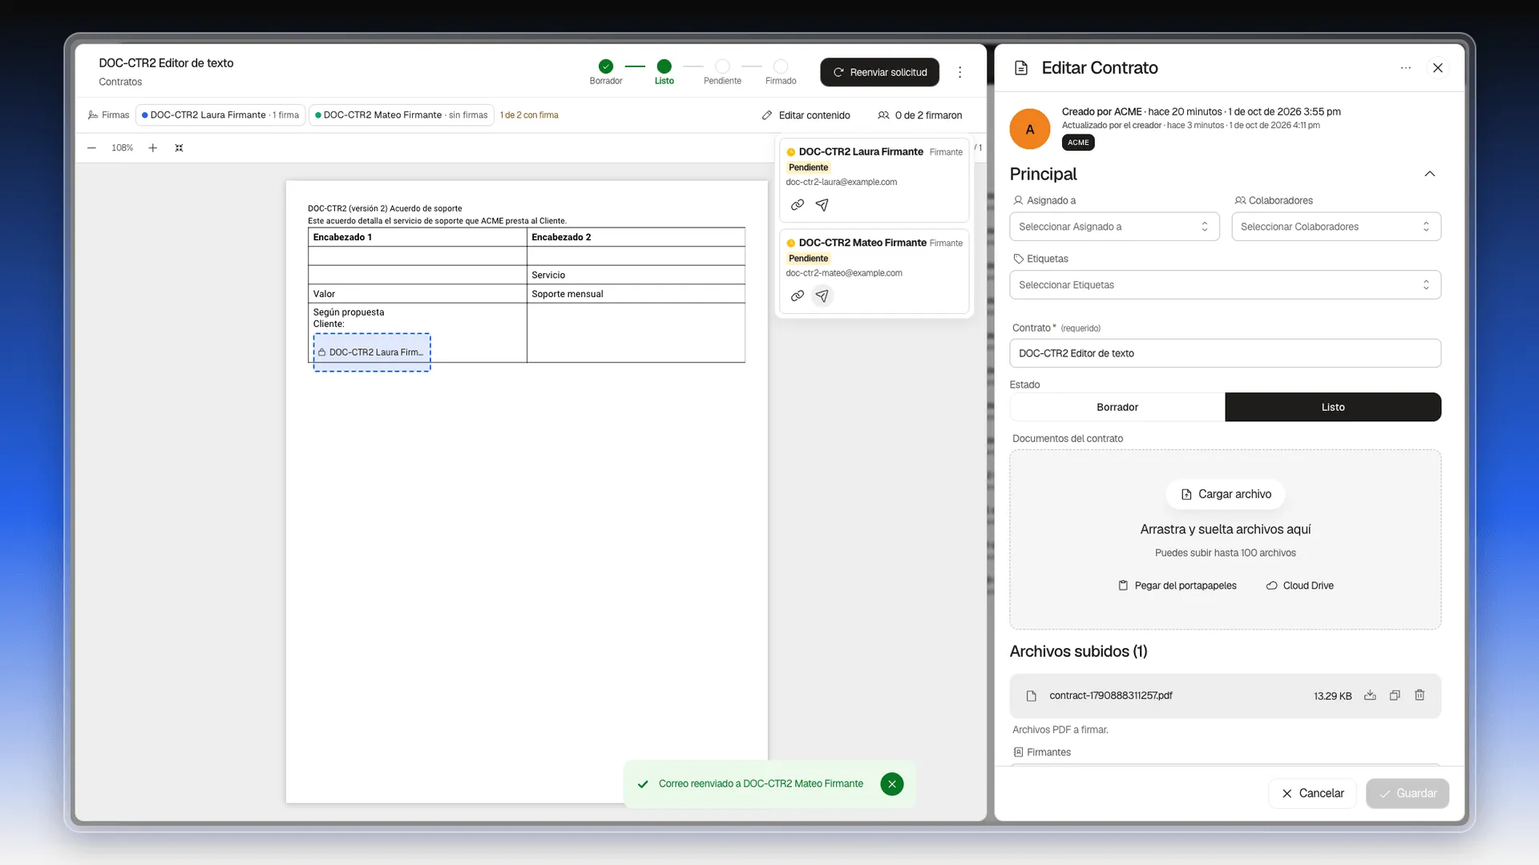
Task: Focus the Contrato name input field
Action: pyautogui.click(x=1225, y=353)
